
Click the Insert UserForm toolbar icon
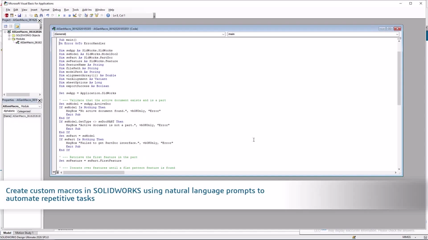[12, 16]
